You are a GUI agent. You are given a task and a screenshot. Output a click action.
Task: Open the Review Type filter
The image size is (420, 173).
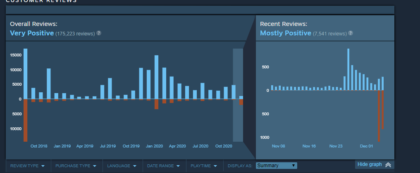27,166
